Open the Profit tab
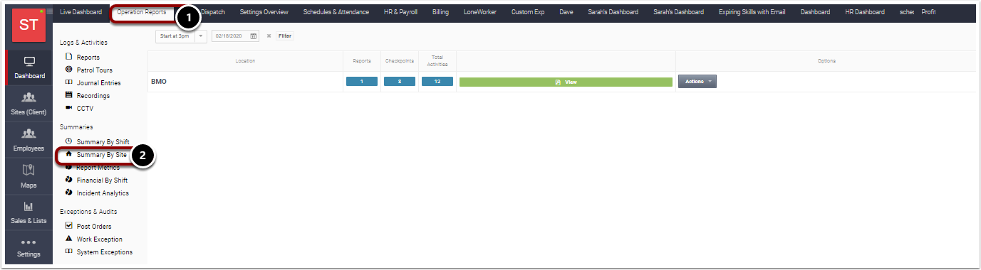The height and width of the screenshot is (270, 981). coord(928,12)
